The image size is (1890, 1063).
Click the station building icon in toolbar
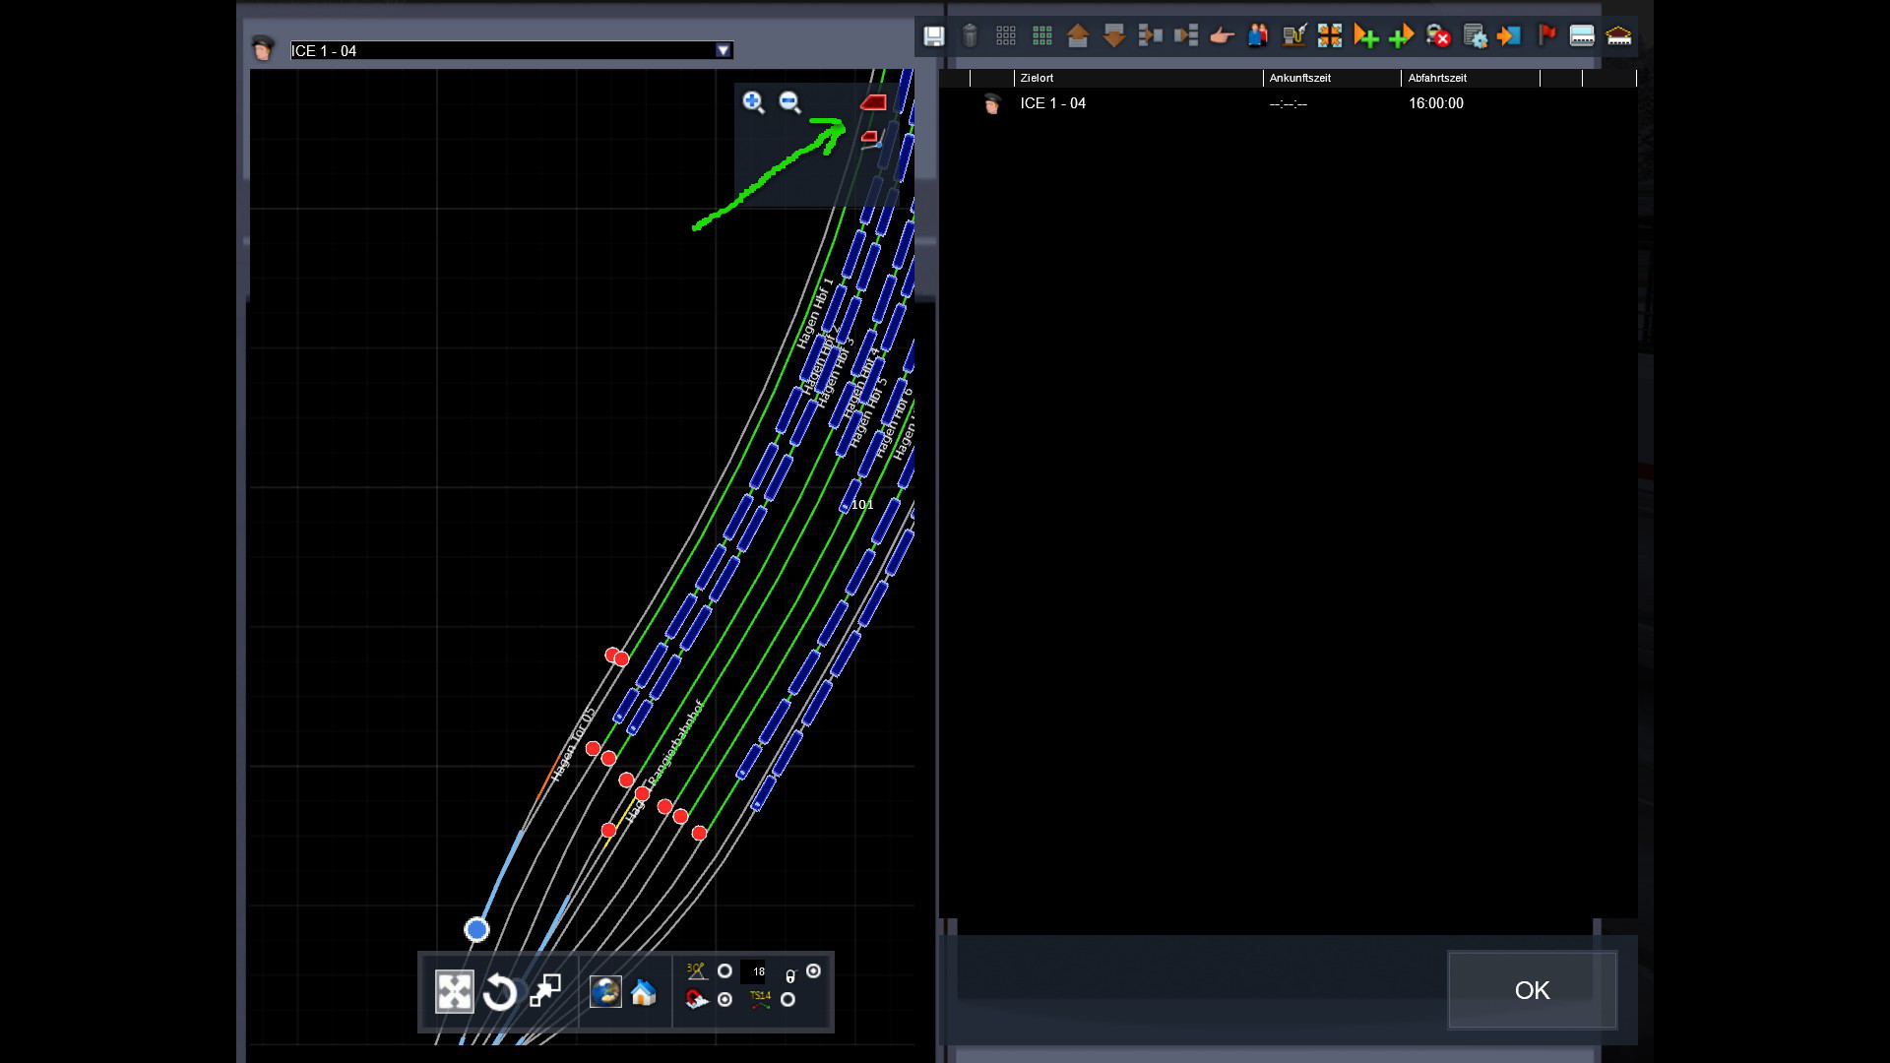coord(1618,36)
